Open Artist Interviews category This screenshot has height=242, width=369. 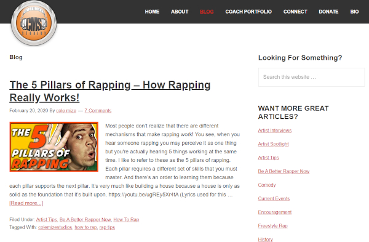(275, 131)
